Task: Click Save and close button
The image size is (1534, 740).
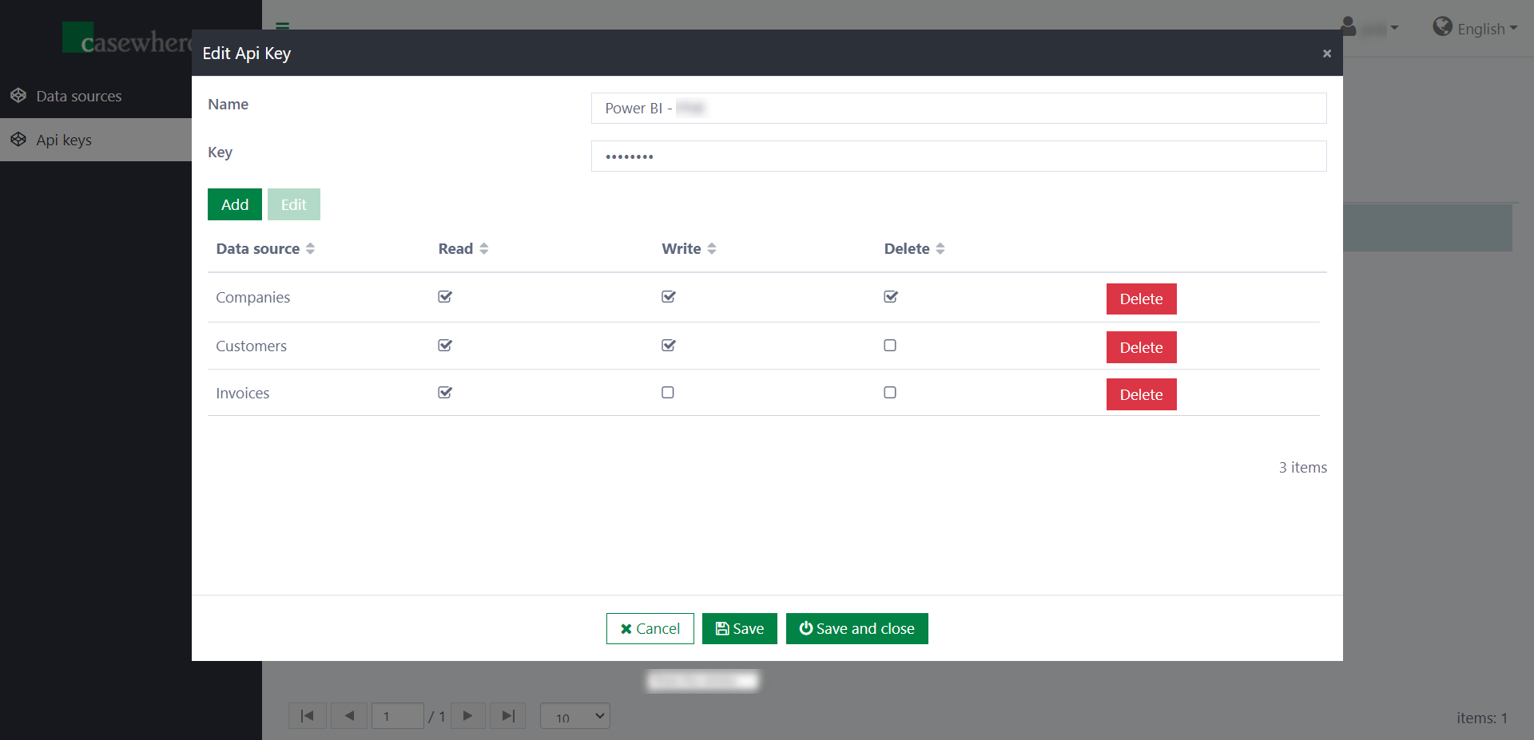Action: click(857, 628)
